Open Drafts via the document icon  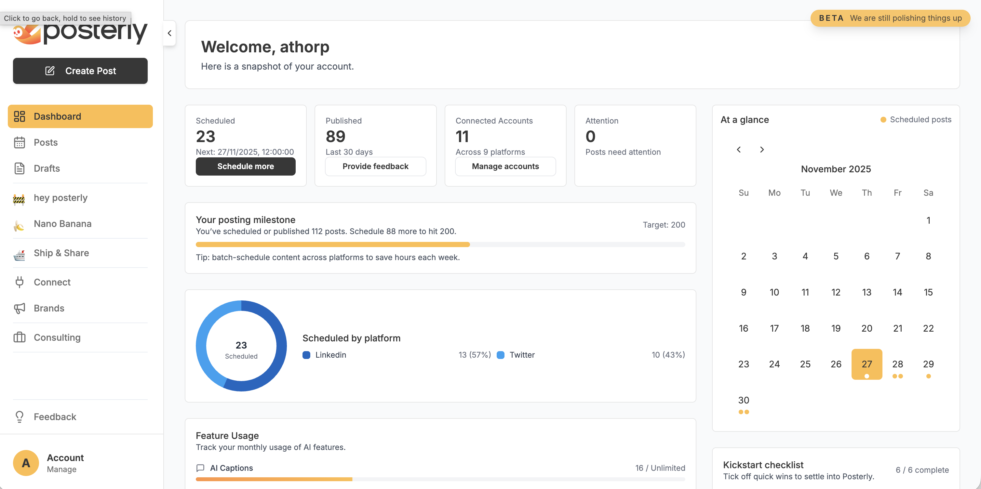click(20, 168)
